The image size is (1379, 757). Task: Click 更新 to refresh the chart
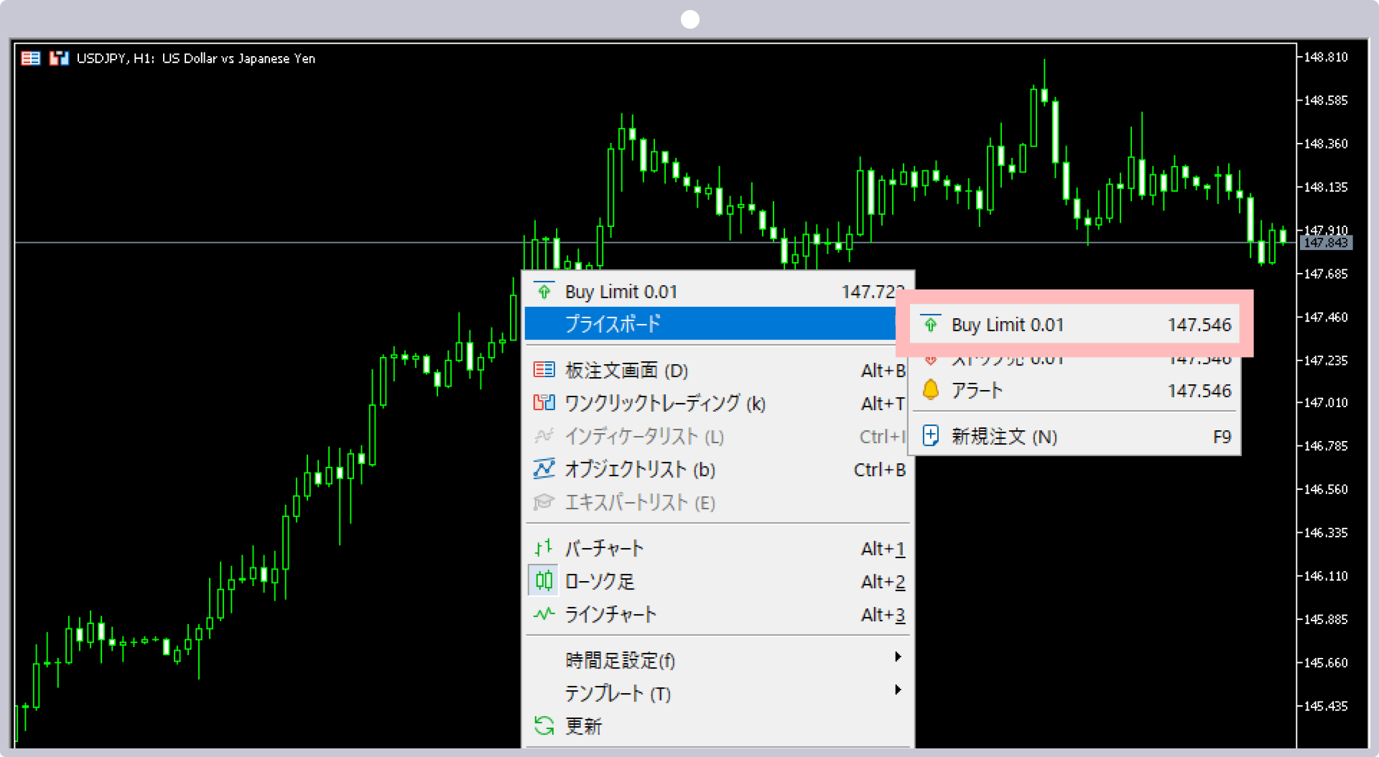click(x=719, y=726)
